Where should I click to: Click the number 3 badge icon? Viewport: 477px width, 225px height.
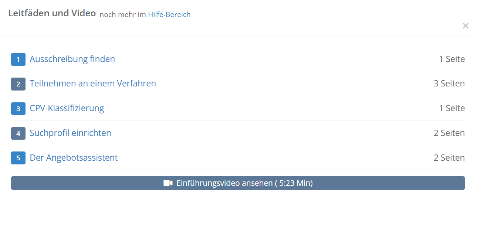pos(18,109)
